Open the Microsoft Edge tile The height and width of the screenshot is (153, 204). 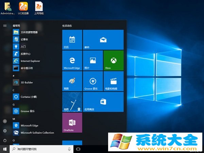[72, 61]
